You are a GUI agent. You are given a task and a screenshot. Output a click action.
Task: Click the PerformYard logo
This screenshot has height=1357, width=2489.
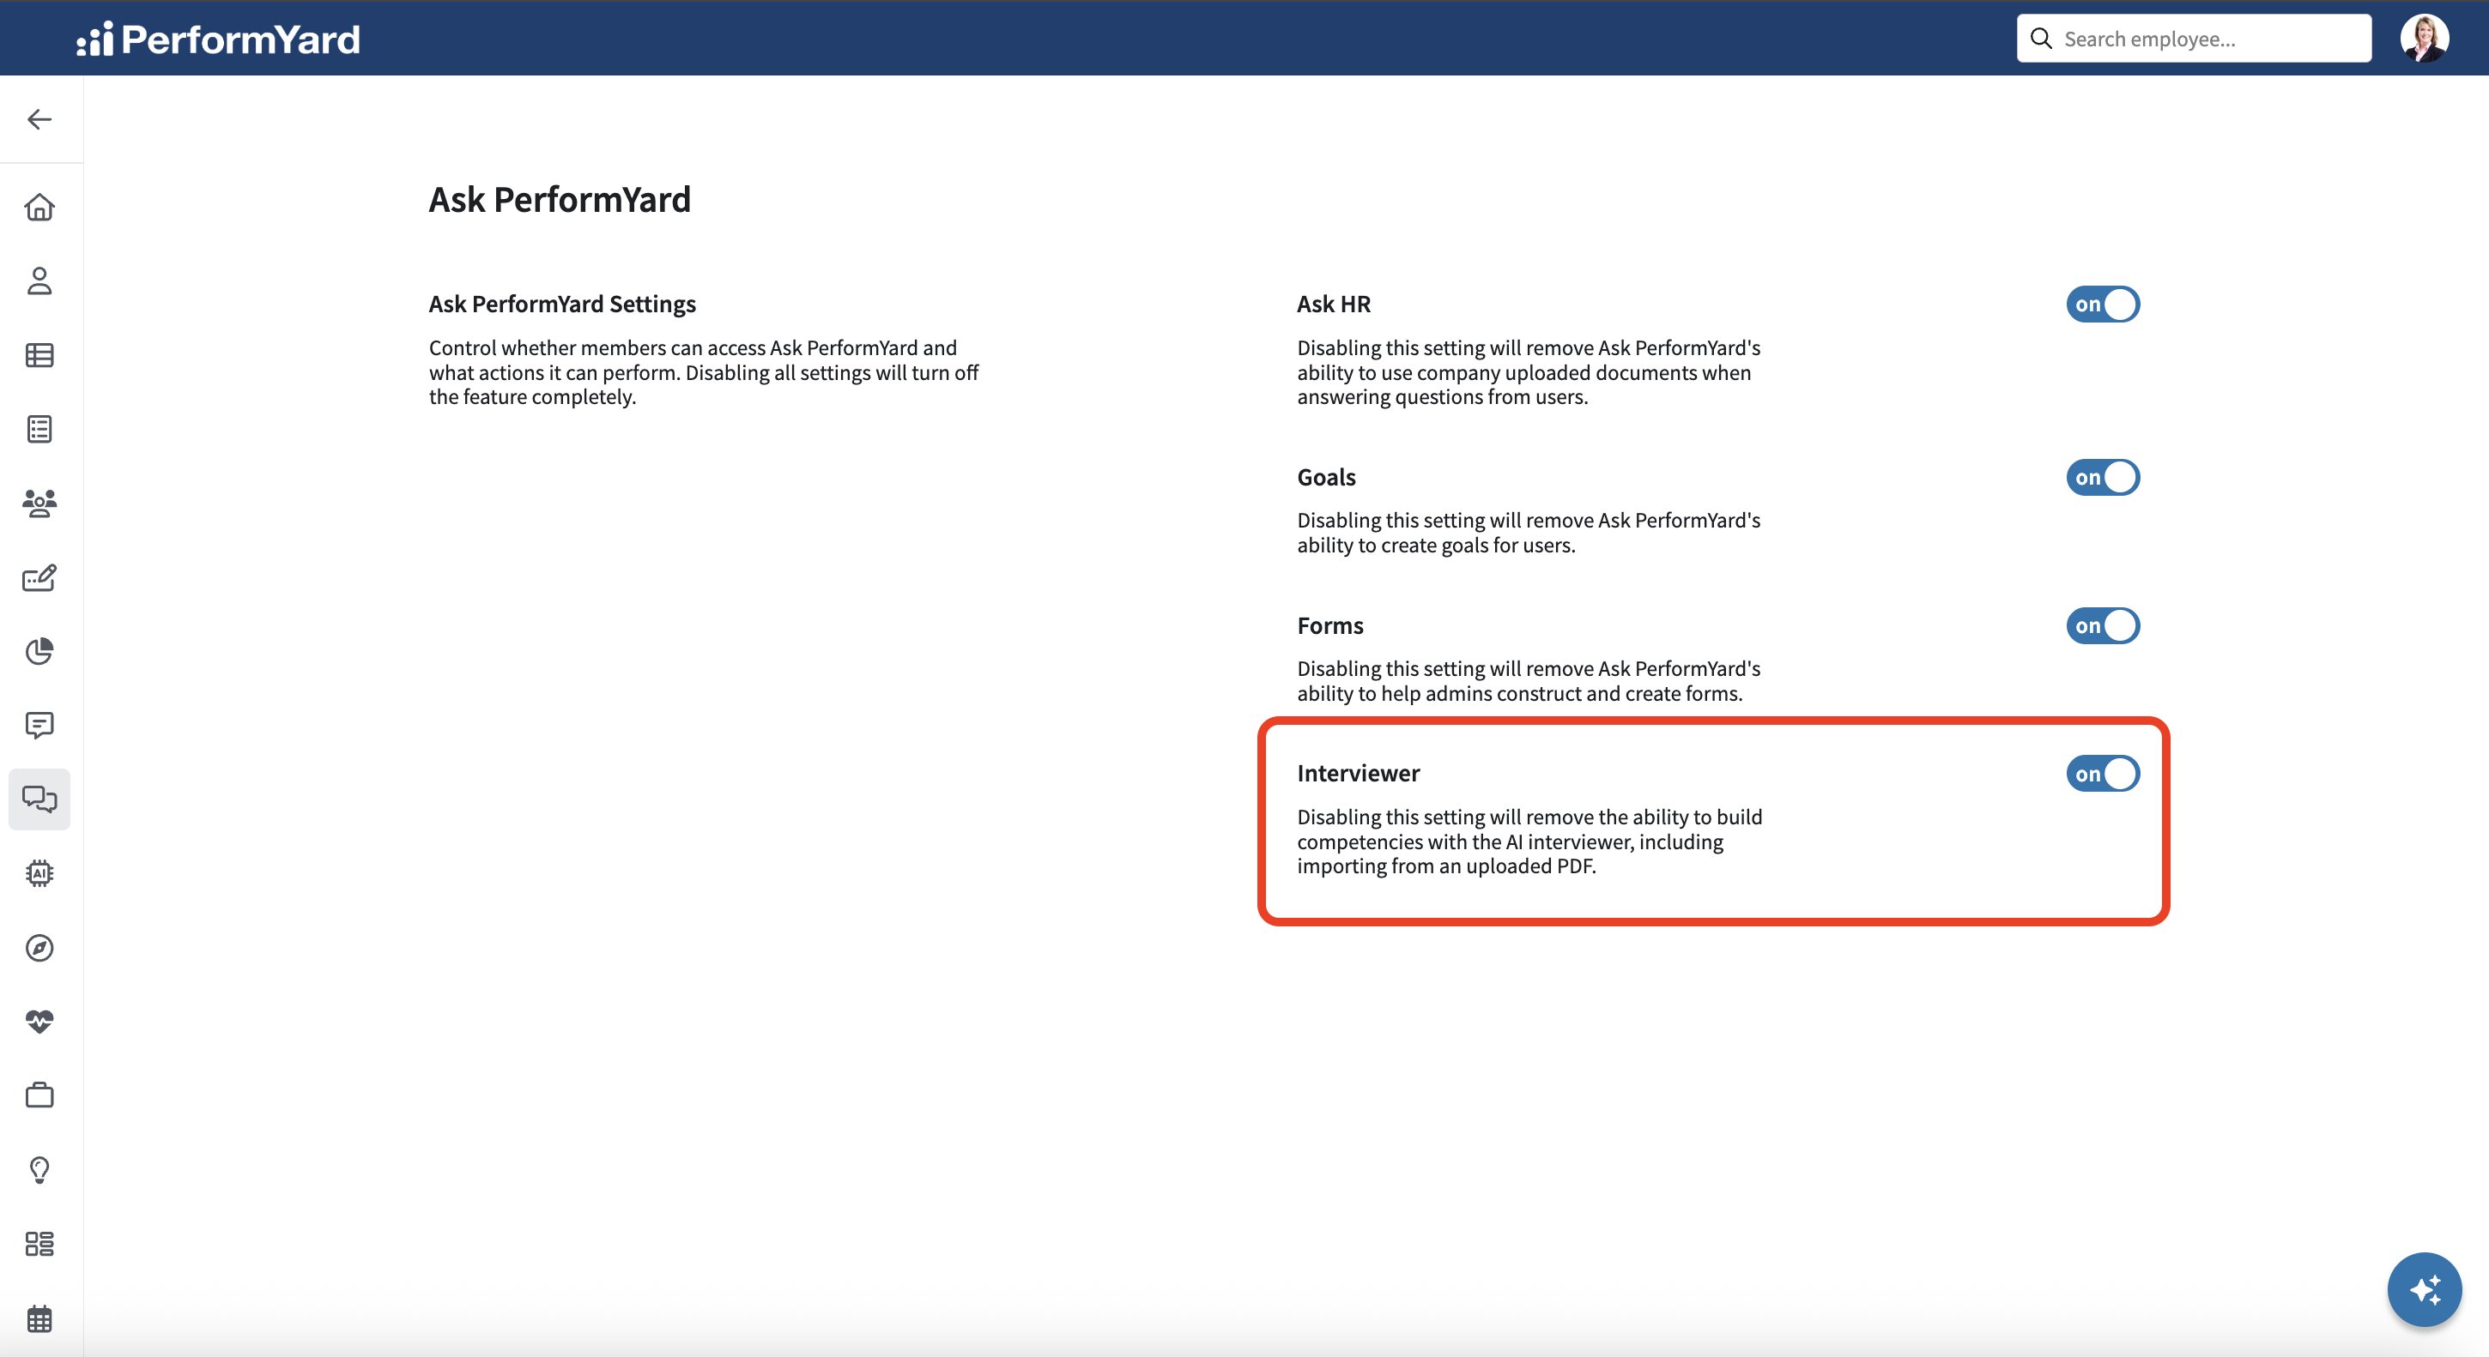[x=218, y=39]
